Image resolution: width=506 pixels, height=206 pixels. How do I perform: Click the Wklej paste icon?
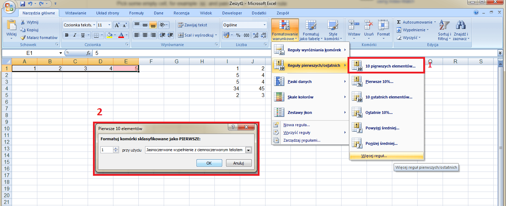[11, 26]
